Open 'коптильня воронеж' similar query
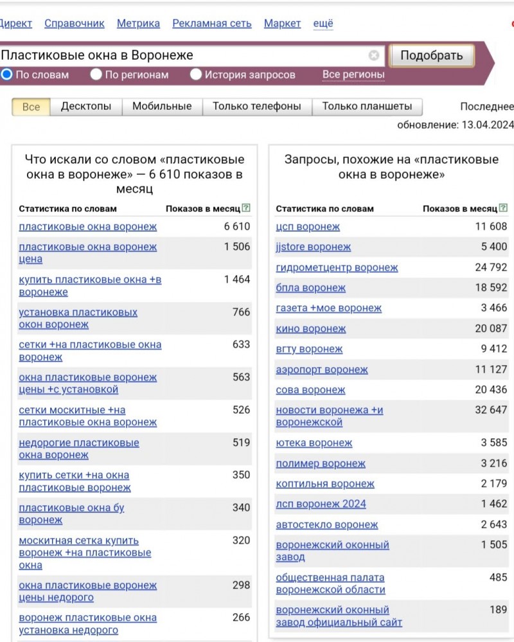Screen dimensions: 514x642 [325, 483]
